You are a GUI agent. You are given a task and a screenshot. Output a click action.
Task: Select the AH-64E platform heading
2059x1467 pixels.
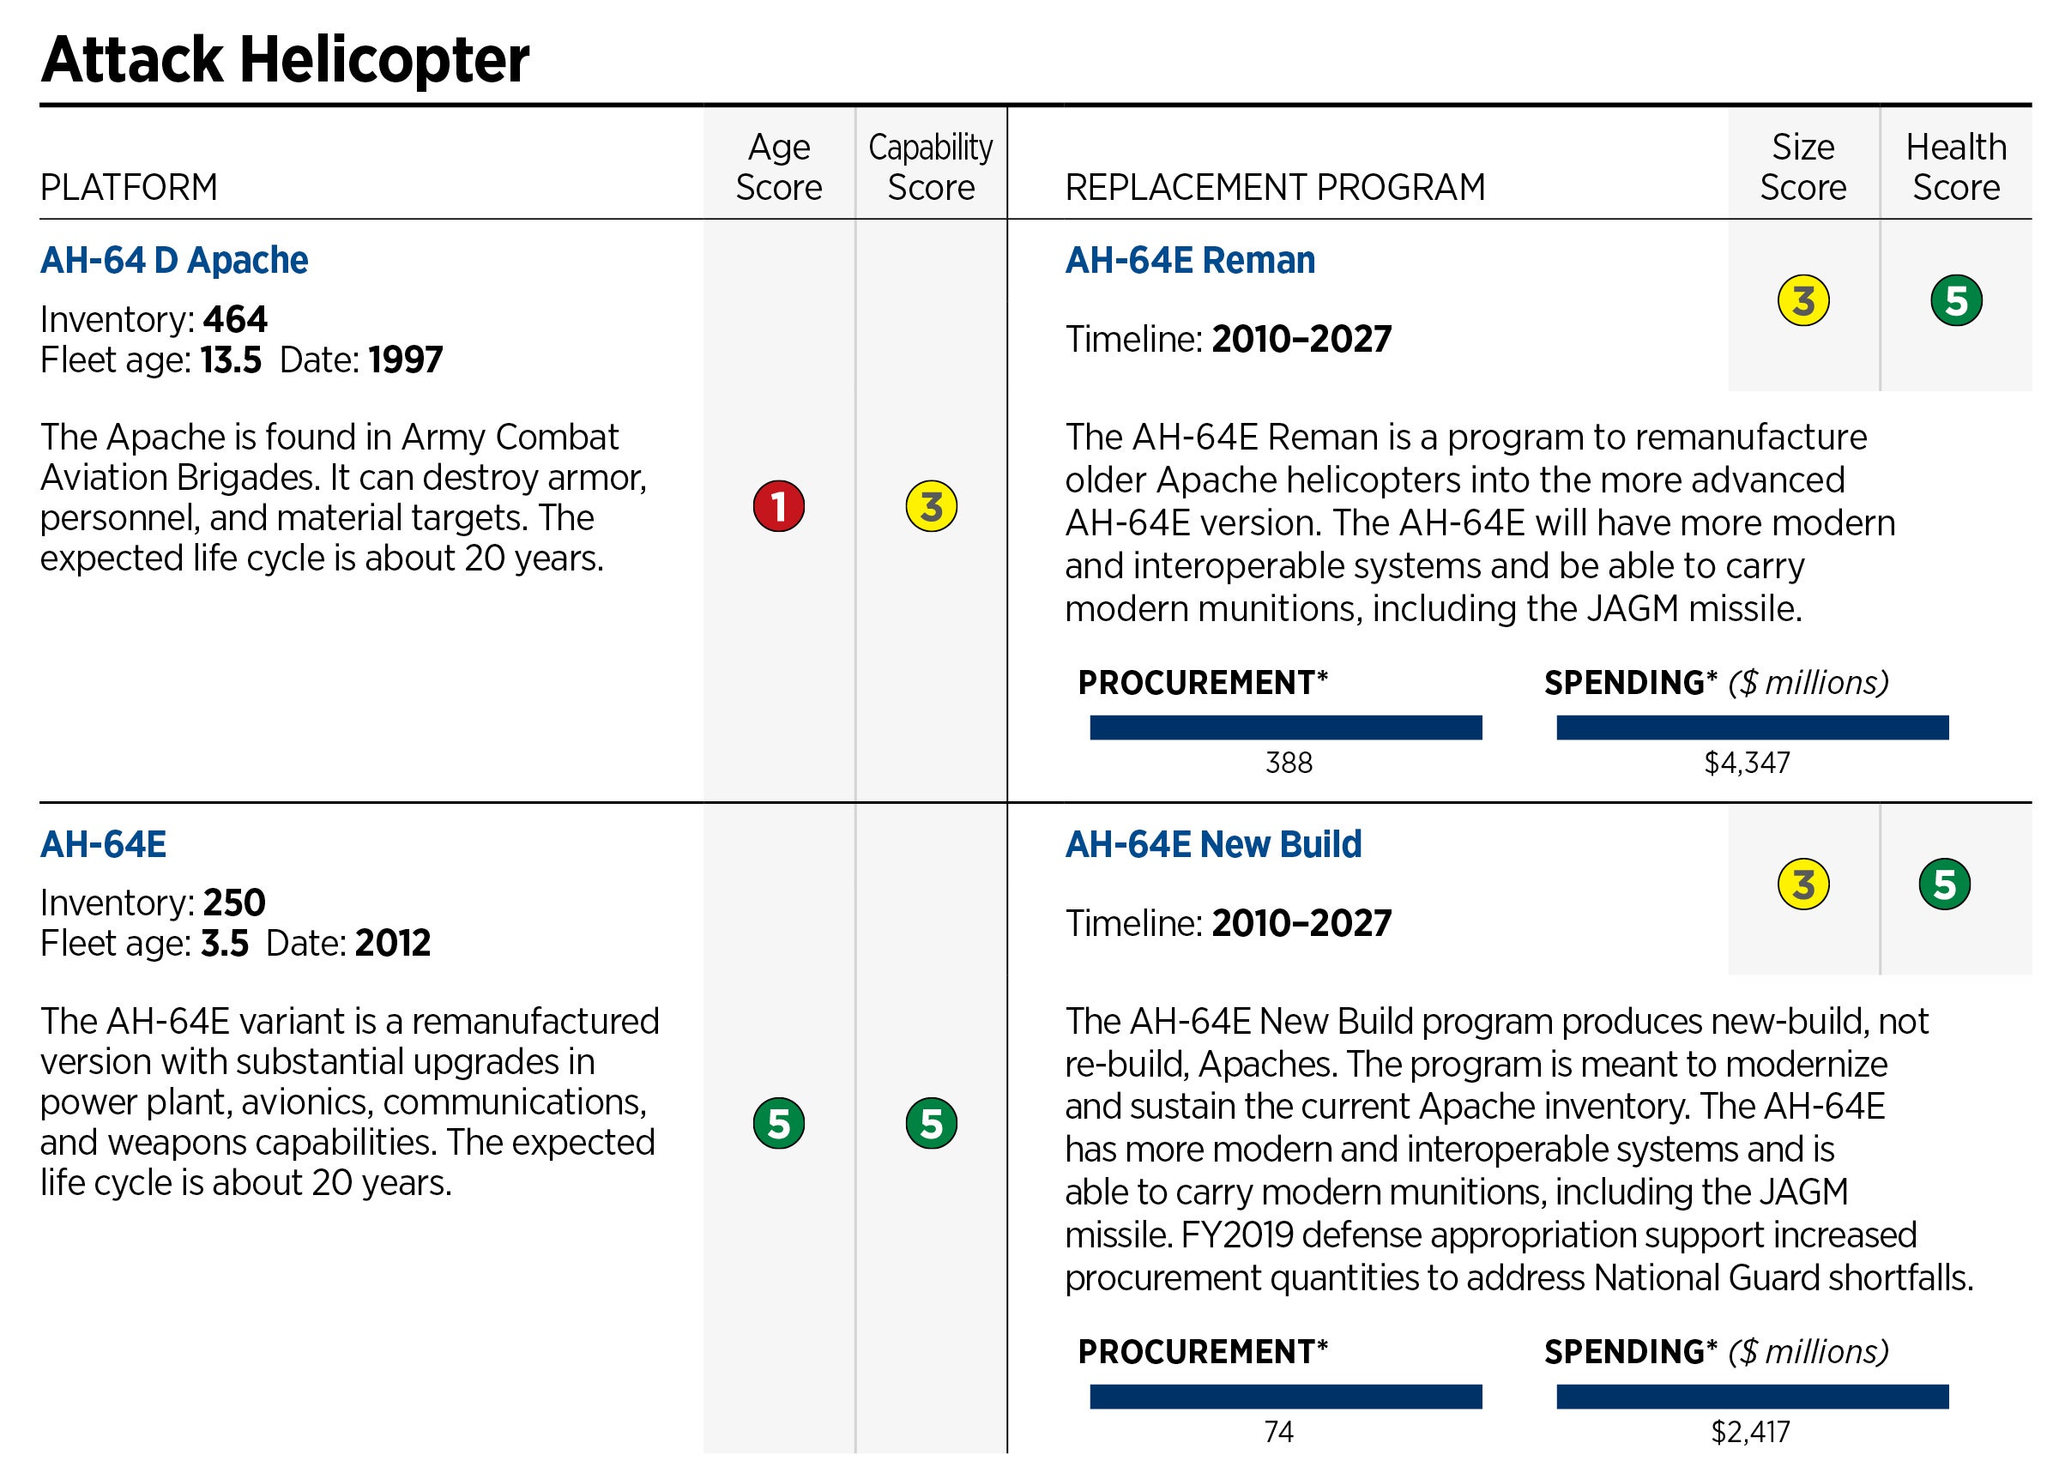tap(103, 845)
